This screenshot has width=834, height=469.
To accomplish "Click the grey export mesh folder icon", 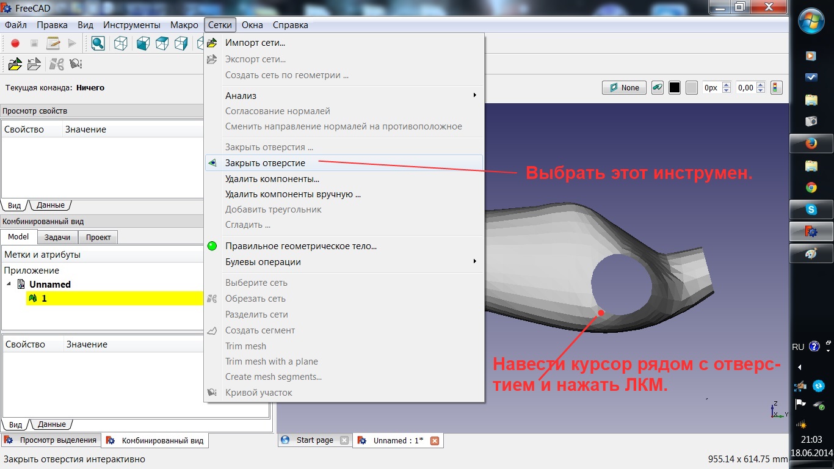I will click(34, 64).
